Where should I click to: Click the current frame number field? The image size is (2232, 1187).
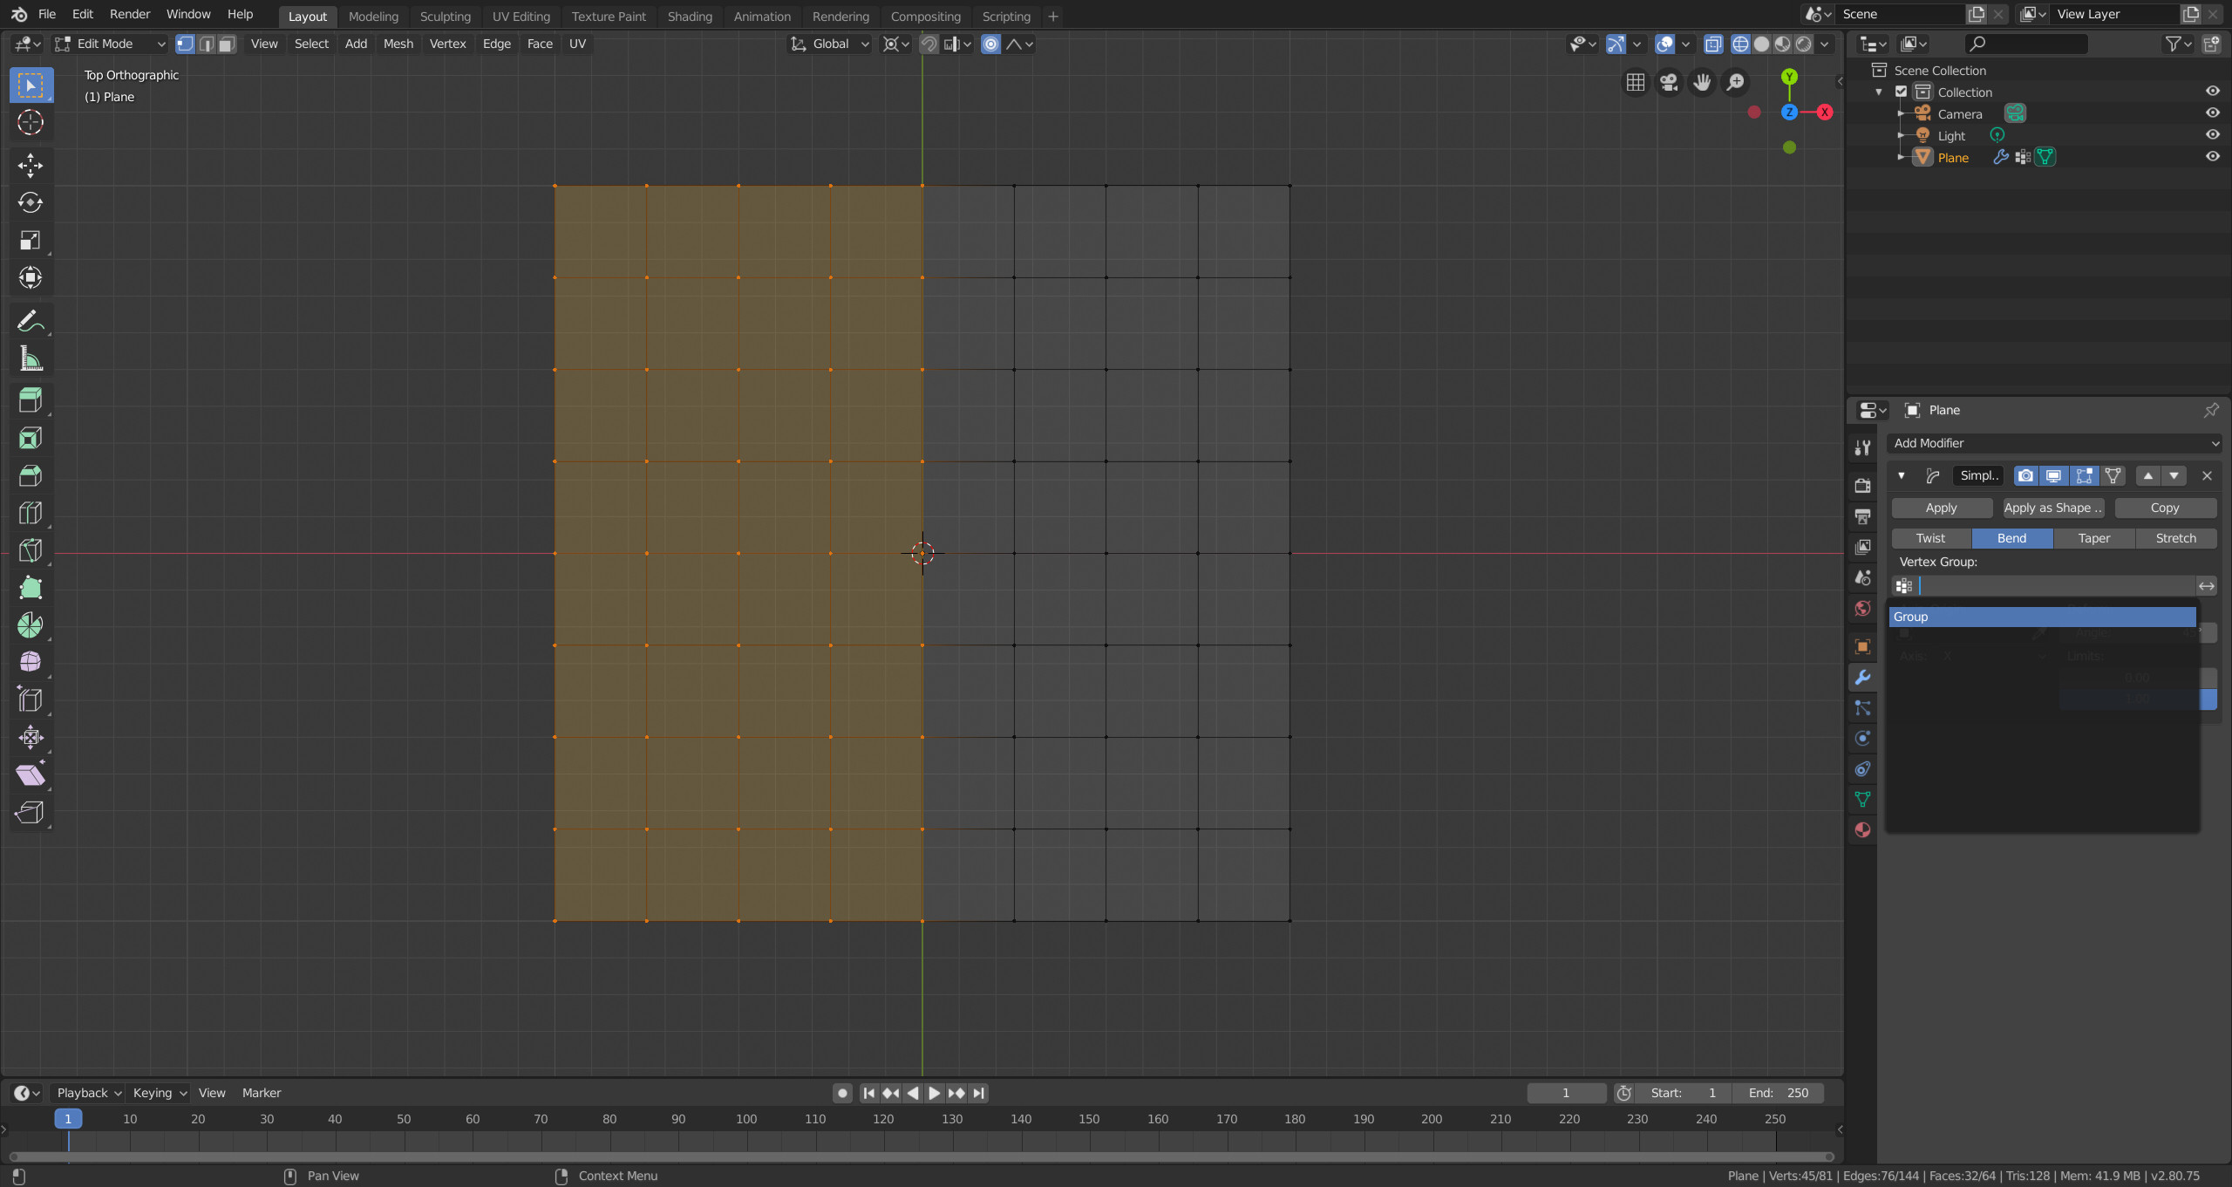click(1566, 1094)
